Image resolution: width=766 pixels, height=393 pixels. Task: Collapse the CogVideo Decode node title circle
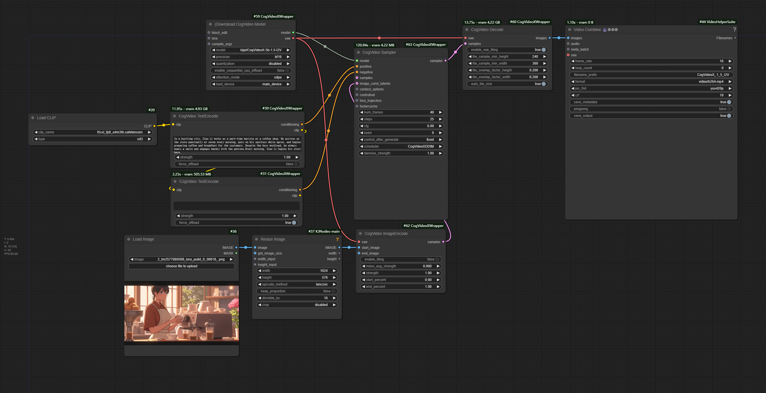tap(467, 29)
